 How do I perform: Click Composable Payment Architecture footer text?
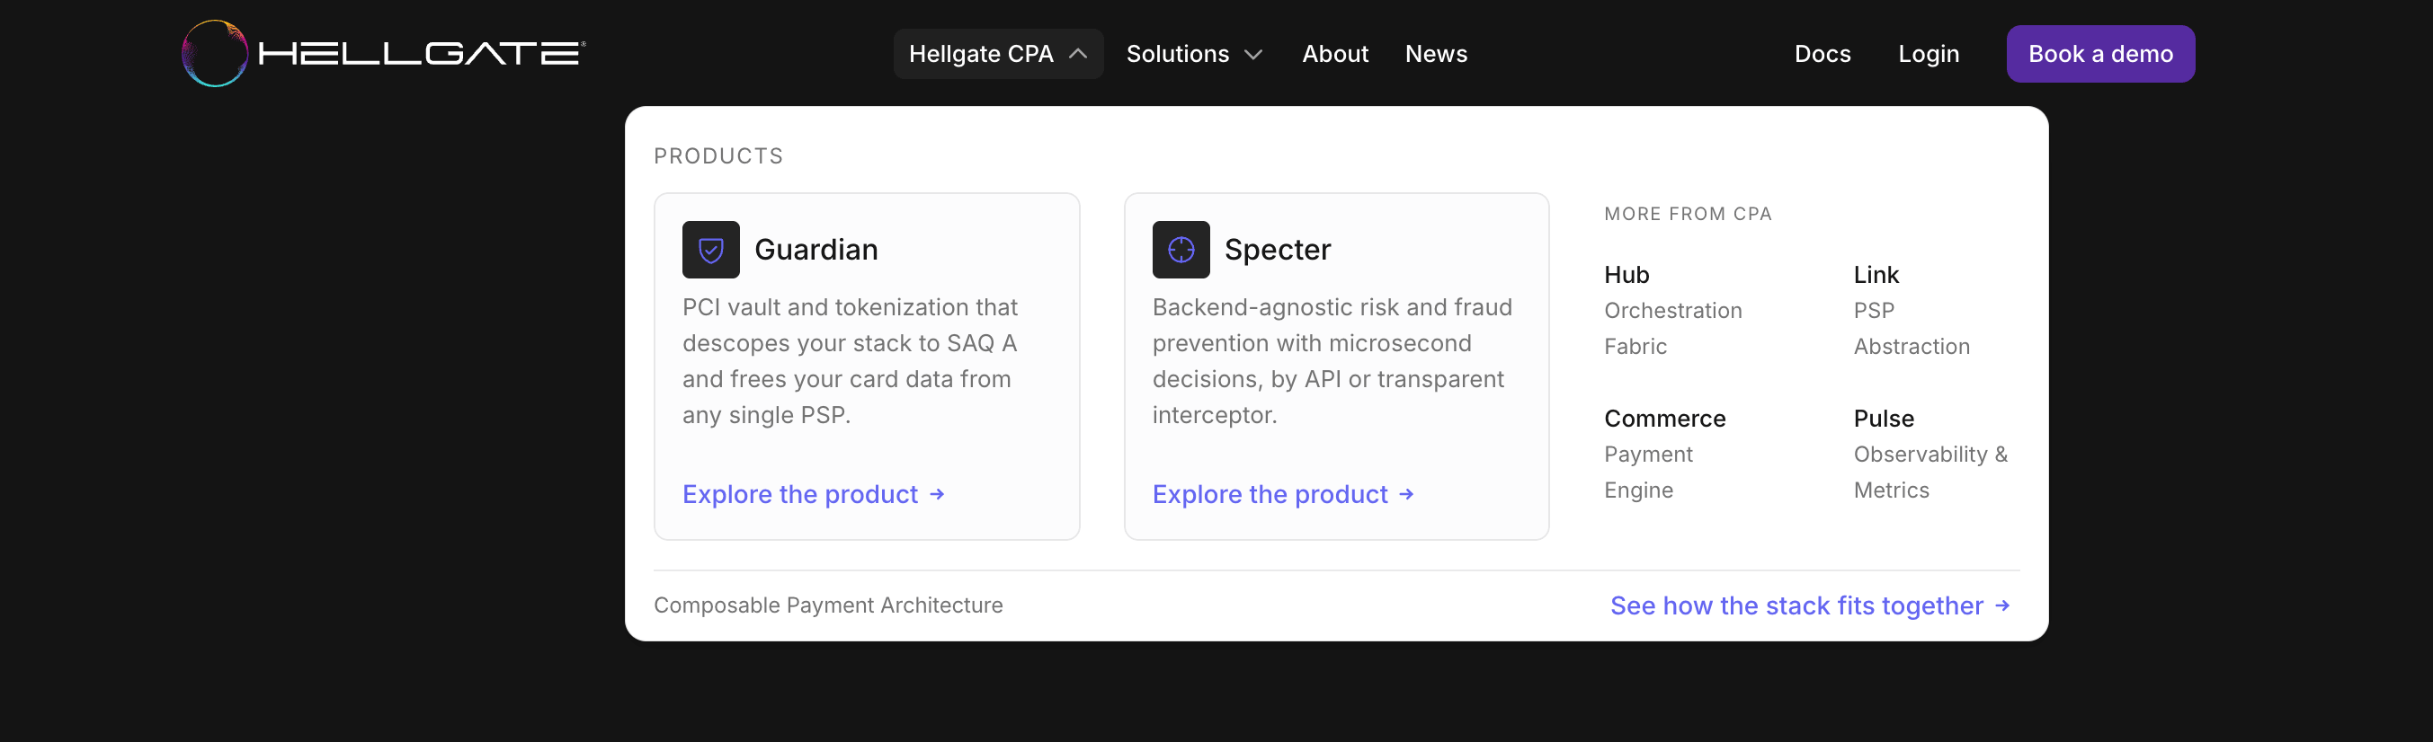pyautogui.click(x=827, y=605)
